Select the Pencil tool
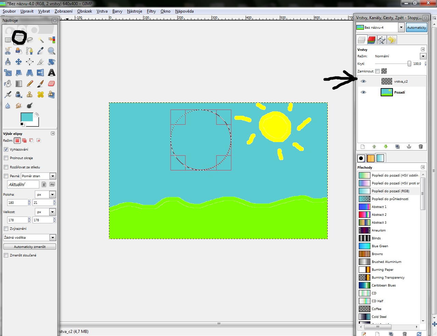437x336 pixels. pyautogui.click(x=30, y=84)
